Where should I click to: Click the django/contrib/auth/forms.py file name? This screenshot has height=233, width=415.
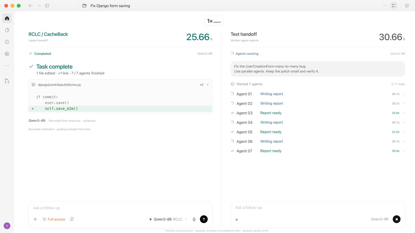click(x=59, y=85)
